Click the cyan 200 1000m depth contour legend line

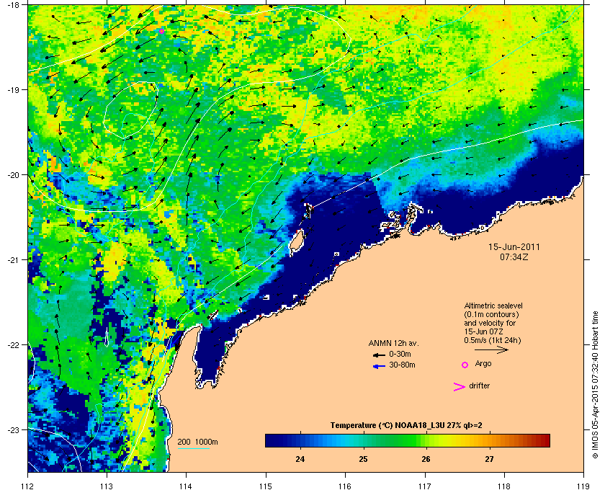(x=193, y=448)
